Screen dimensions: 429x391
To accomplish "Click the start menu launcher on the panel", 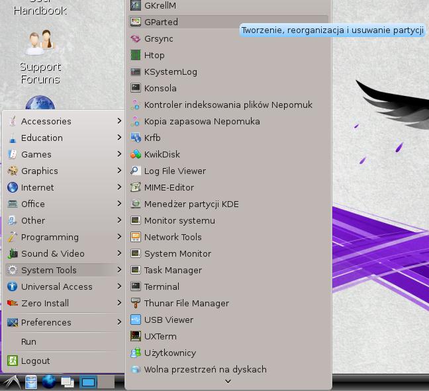I will click(x=12, y=382).
